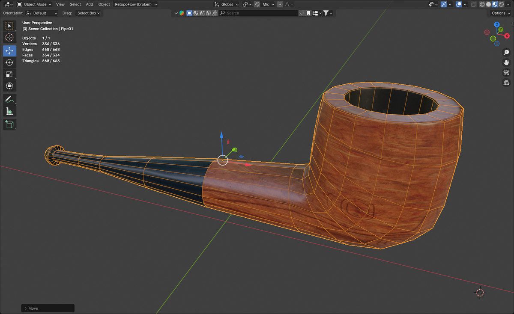Screen dimensions: 514x314
Task: Select the Scale tool
Action: point(9,74)
